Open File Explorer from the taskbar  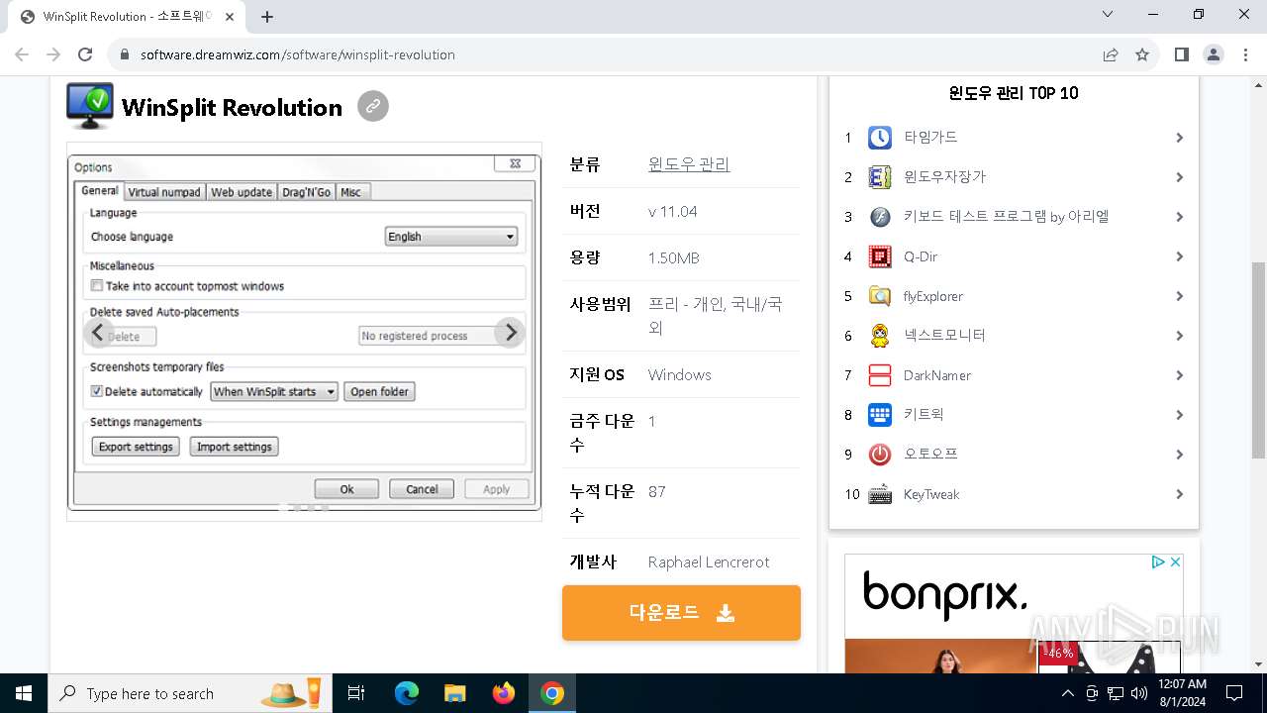[455, 693]
